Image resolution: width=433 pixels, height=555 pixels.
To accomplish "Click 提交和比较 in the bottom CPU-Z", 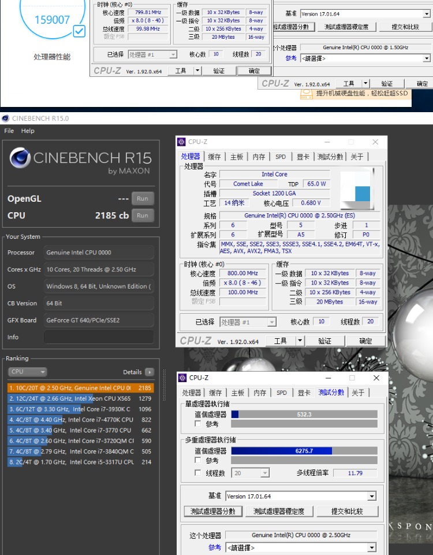I will pos(347,511).
